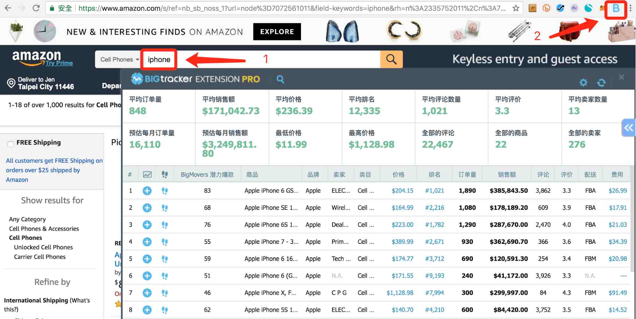Image resolution: width=636 pixels, height=319 pixels.
Task: Click rank #2,216 for iPhone SE
Action: coord(435,208)
